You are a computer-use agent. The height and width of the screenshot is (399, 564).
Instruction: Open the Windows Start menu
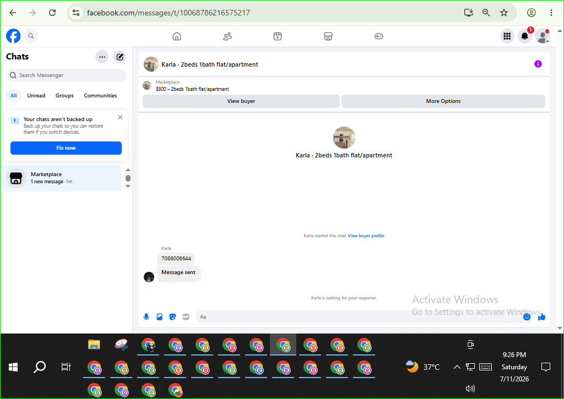tap(13, 367)
